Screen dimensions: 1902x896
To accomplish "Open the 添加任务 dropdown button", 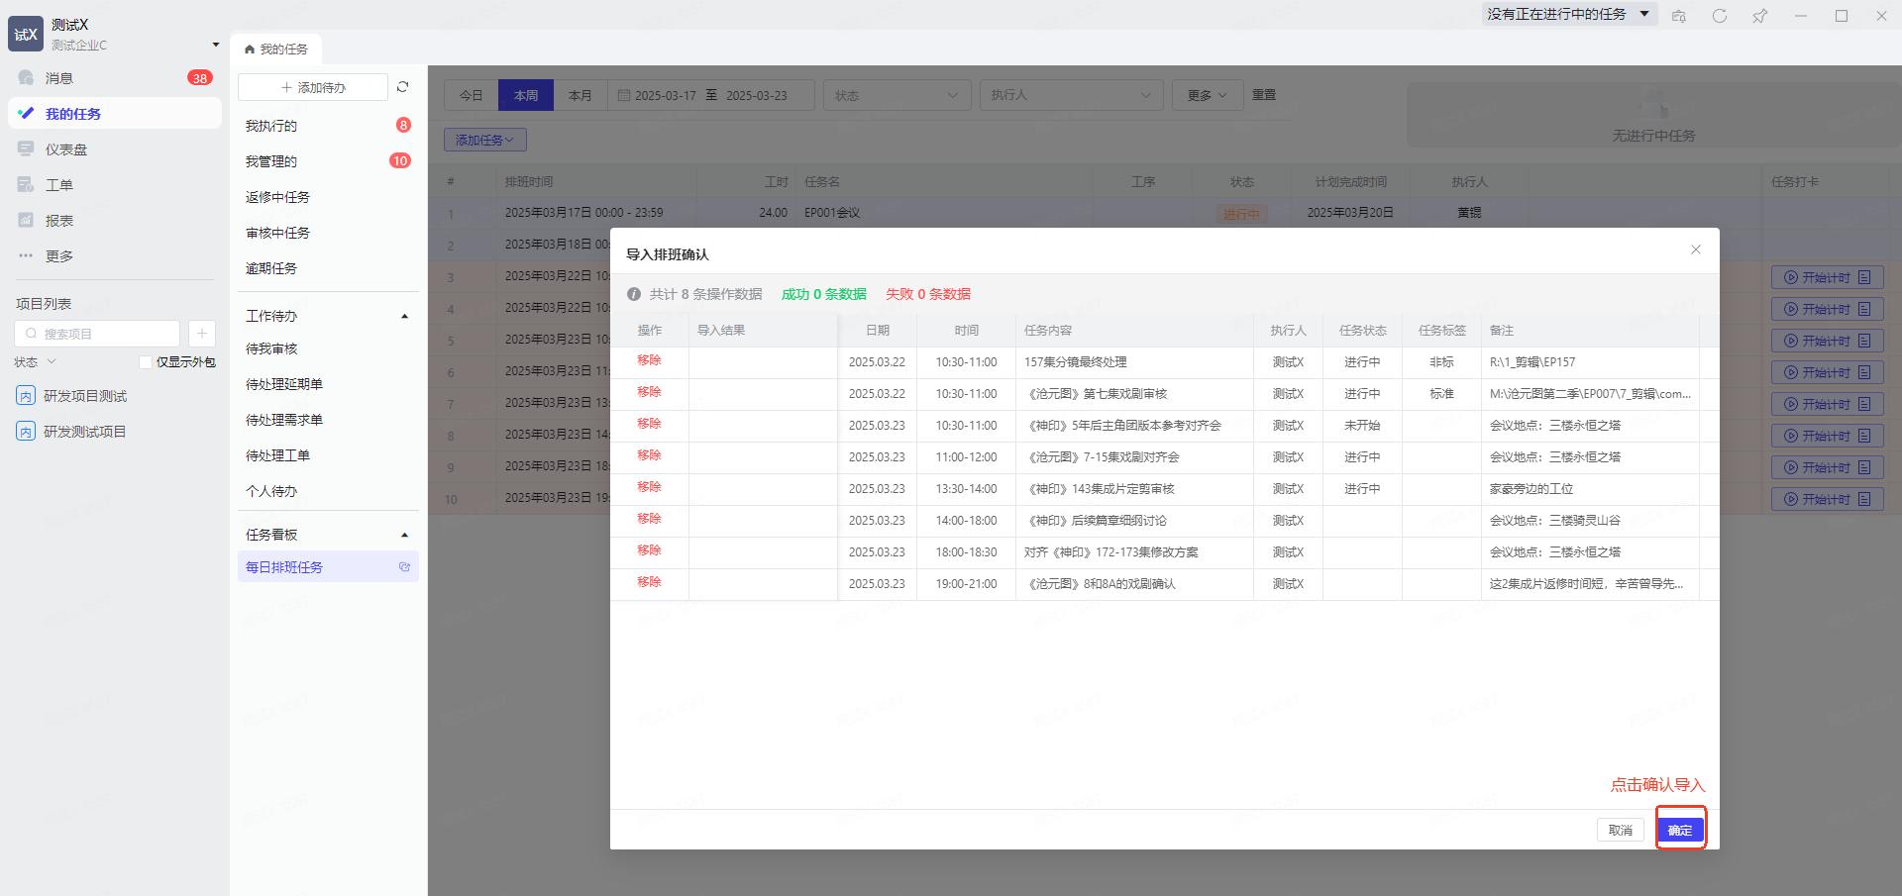I will point(485,141).
